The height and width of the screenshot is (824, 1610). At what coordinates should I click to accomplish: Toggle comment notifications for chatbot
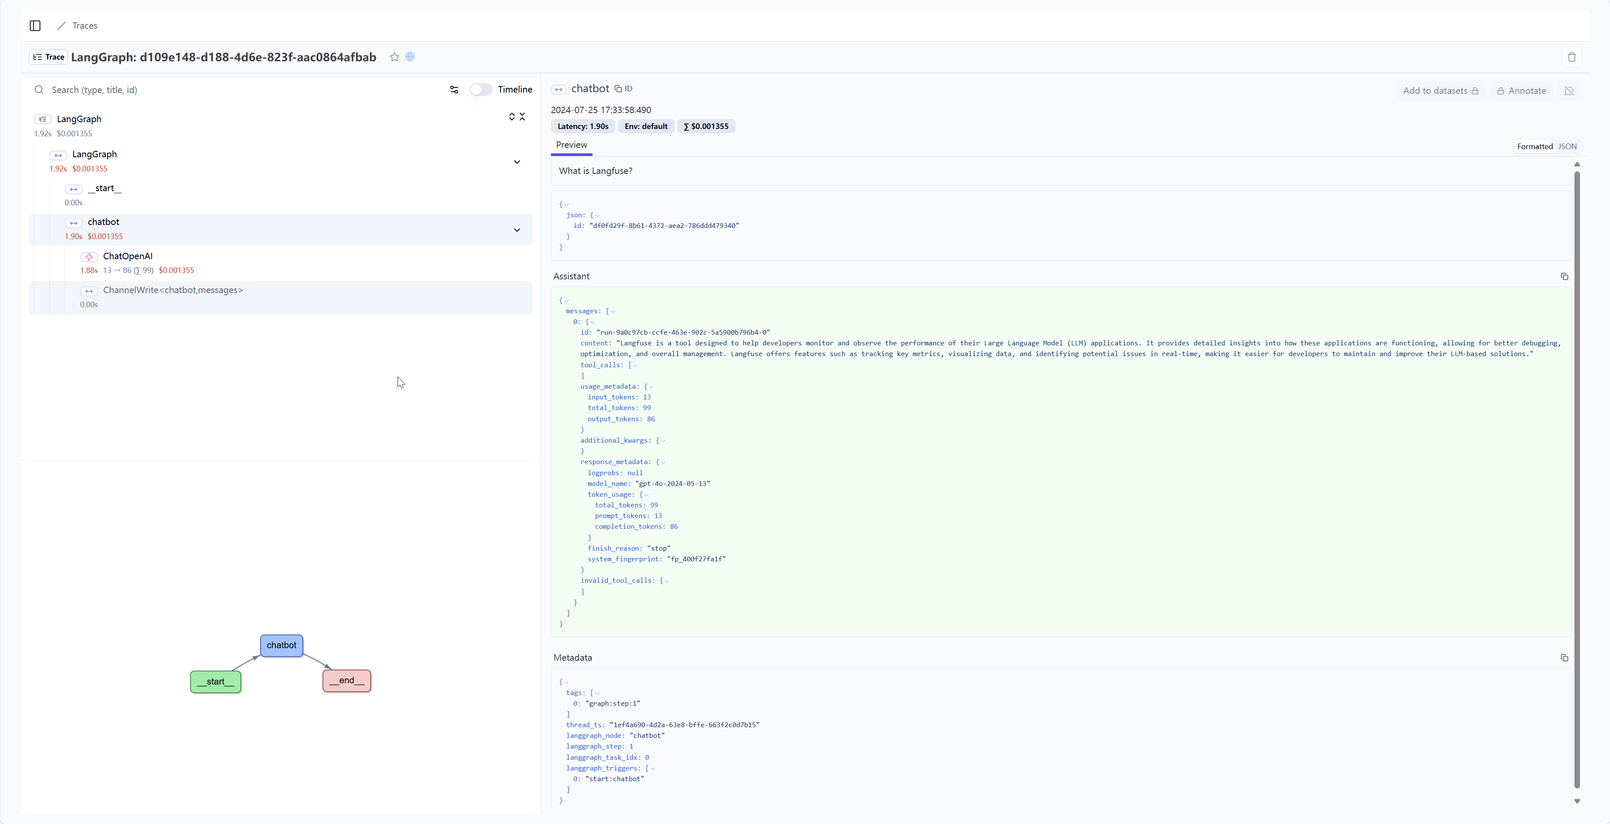click(1569, 91)
